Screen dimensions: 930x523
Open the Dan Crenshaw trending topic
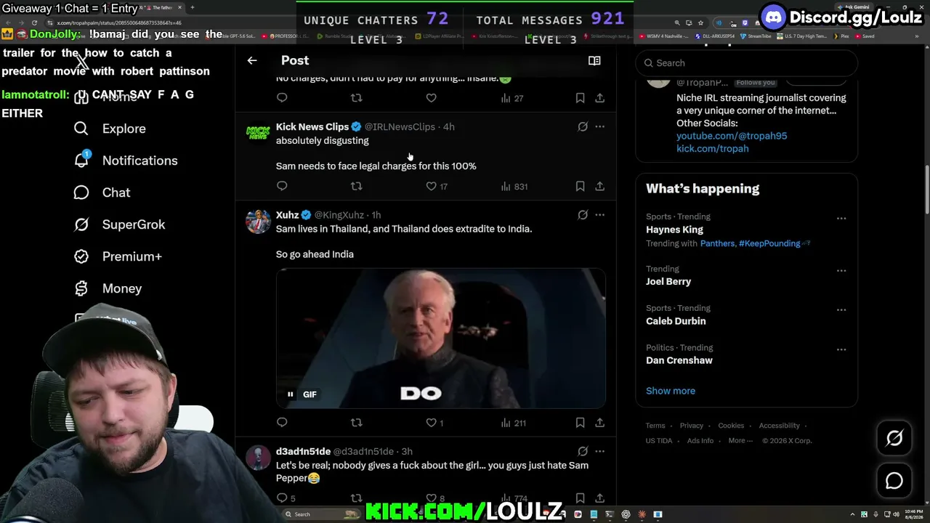click(x=679, y=360)
